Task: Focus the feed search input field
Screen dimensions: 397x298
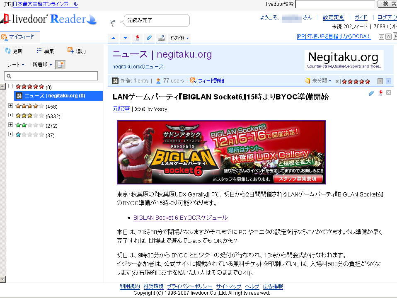Action: click(x=51, y=76)
